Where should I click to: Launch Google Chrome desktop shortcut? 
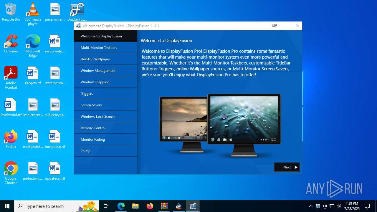pyautogui.click(x=11, y=173)
